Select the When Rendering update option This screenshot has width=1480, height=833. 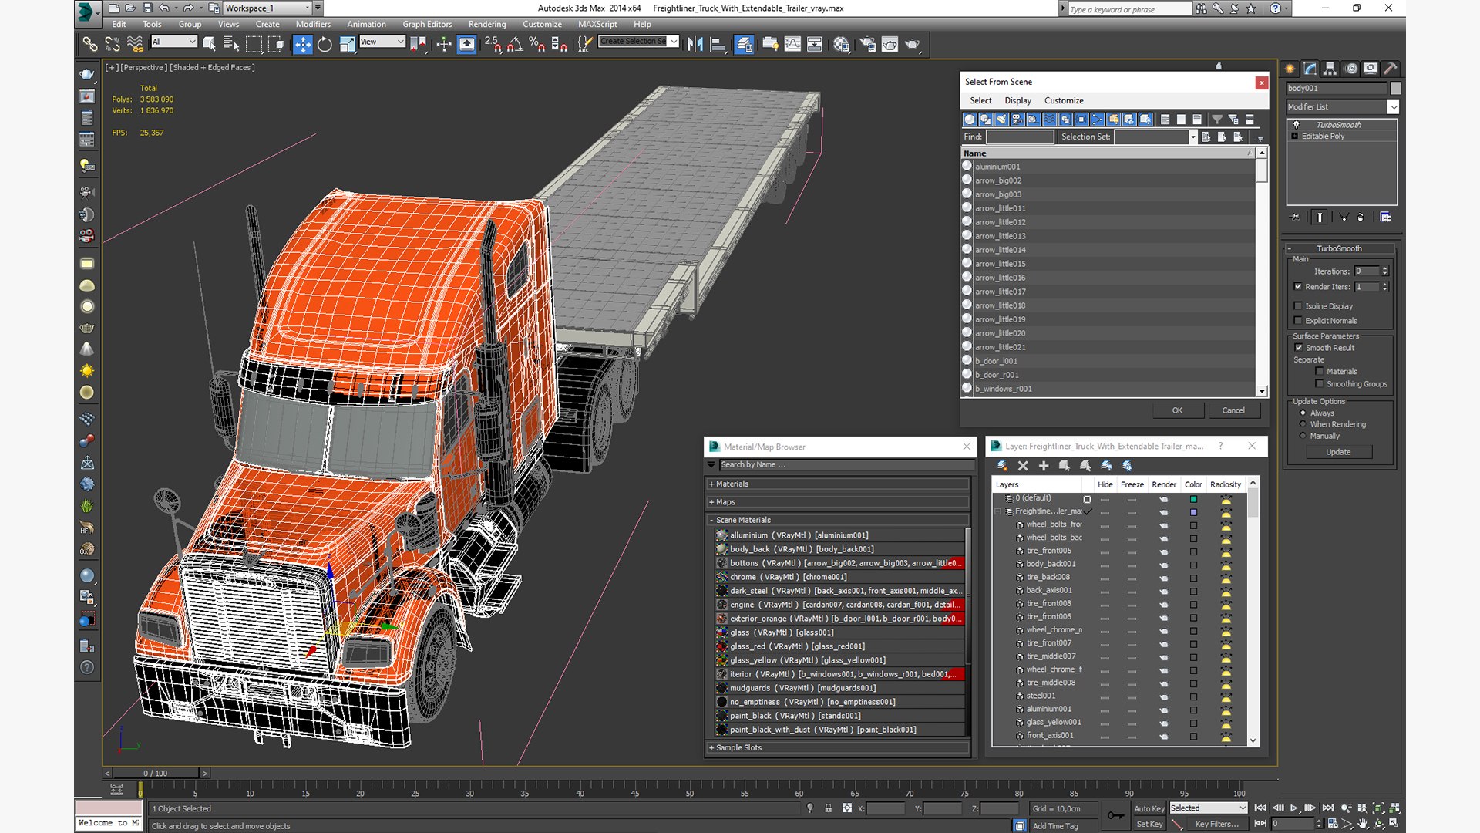1303,425
